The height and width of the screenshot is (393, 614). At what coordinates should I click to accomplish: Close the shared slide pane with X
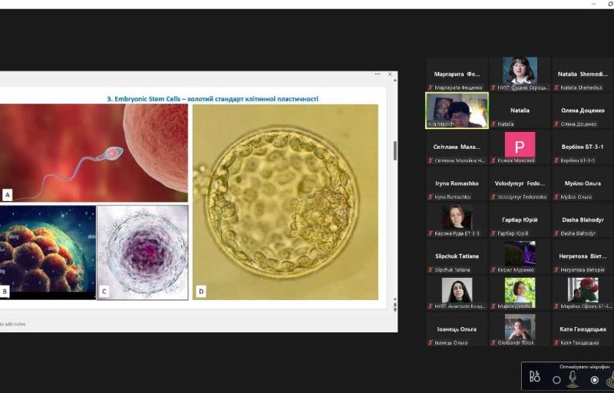[x=390, y=74]
